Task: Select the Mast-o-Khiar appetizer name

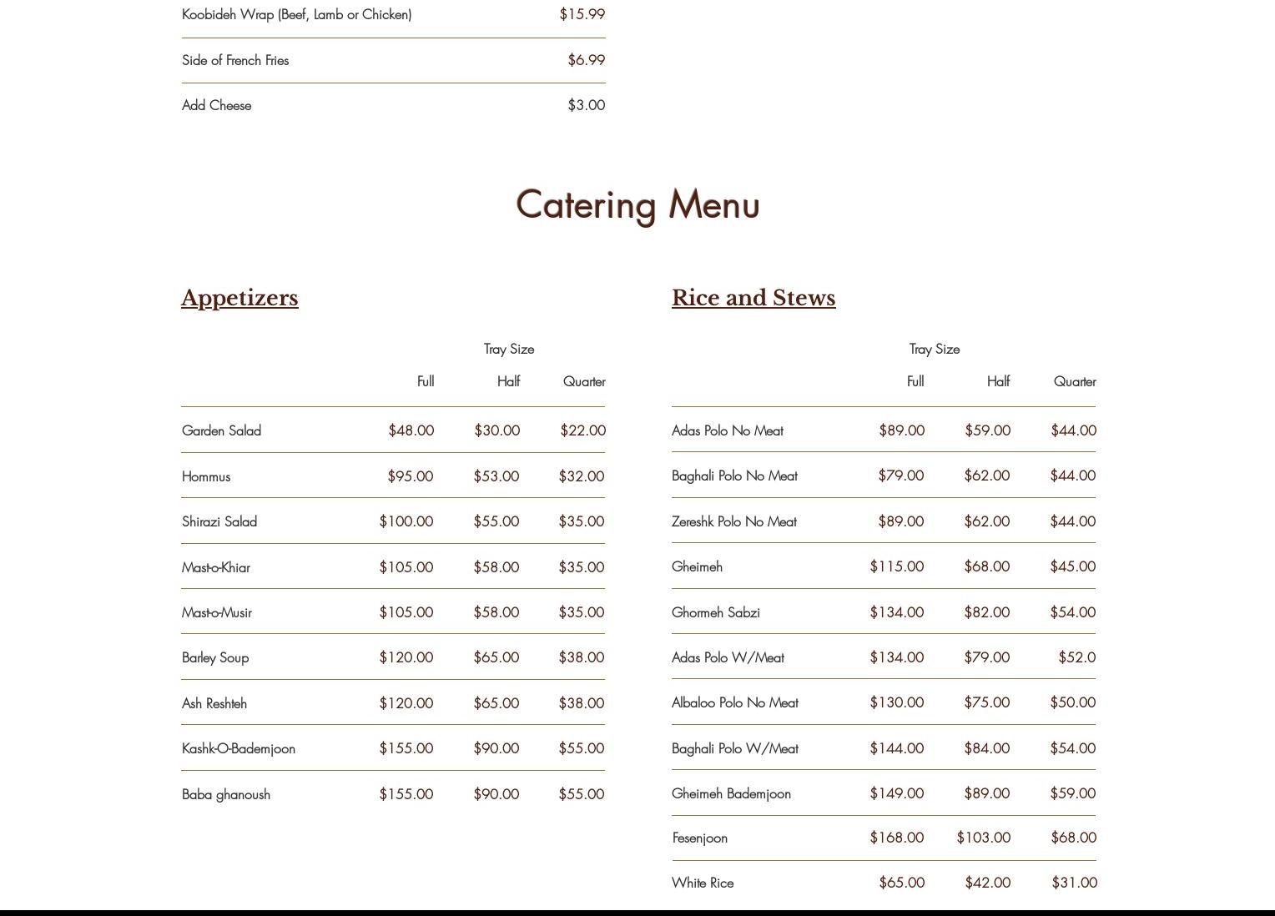Action: coord(216,567)
